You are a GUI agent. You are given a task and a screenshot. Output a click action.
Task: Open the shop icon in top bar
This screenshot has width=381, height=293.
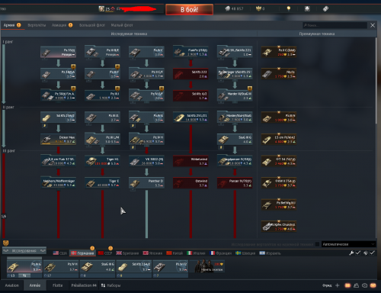(x=307, y=8)
